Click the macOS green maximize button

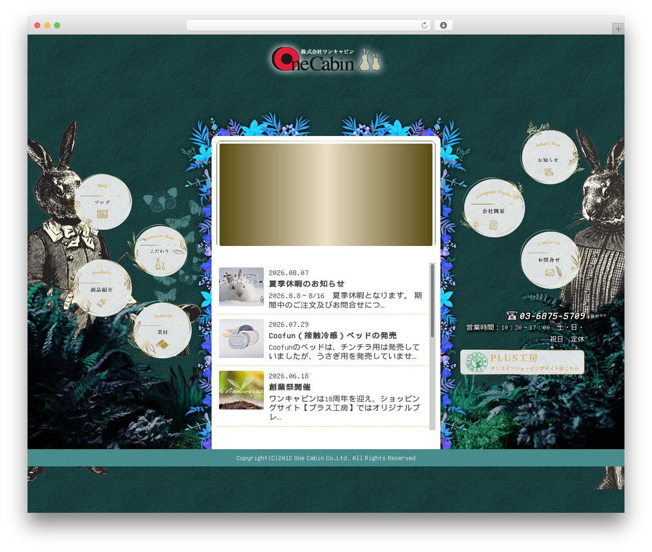point(57,25)
